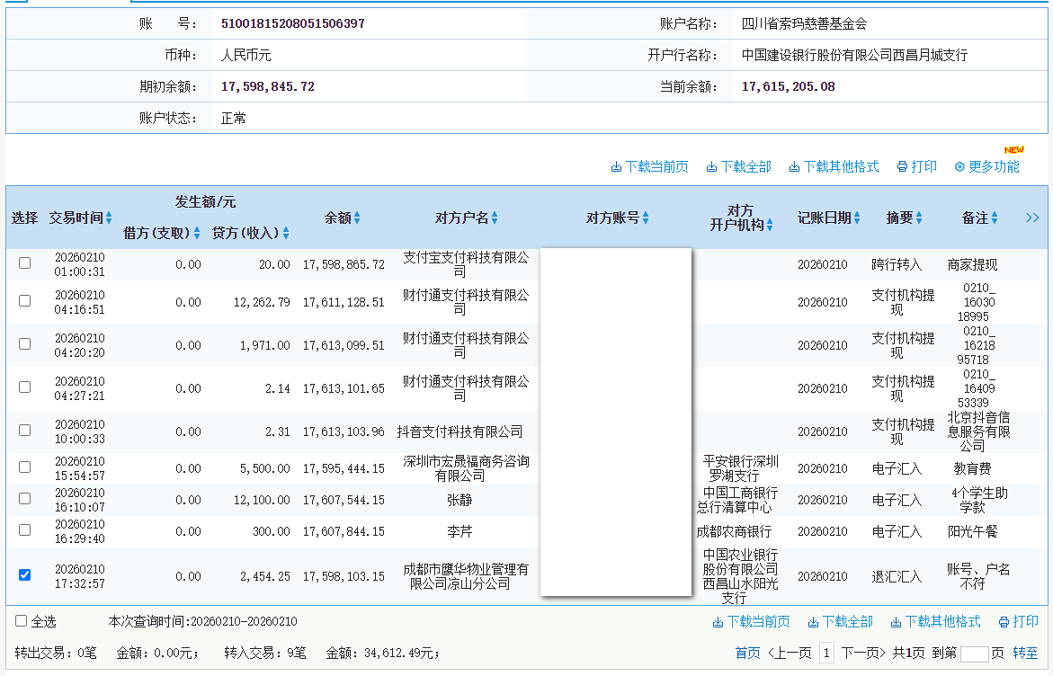Uncheck the selected 成都市鹰华物业 row
The width and height of the screenshot is (1053, 676).
tap(24, 575)
